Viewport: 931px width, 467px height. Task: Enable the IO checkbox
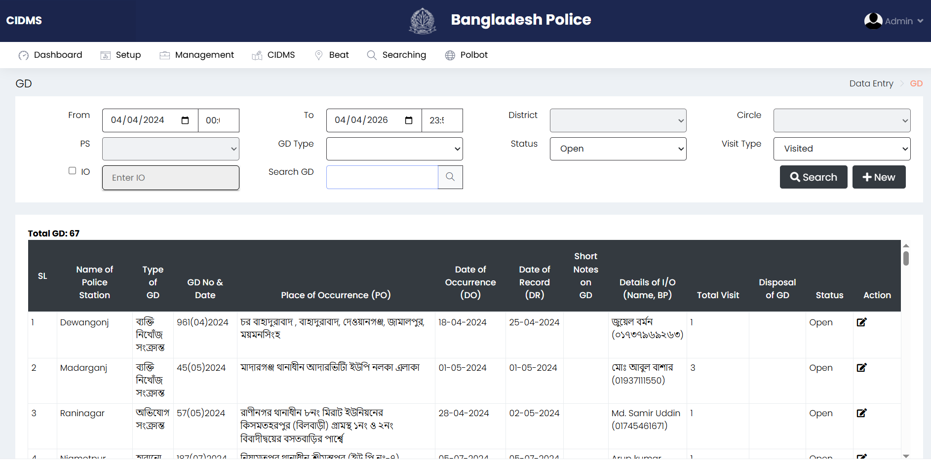click(x=73, y=171)
